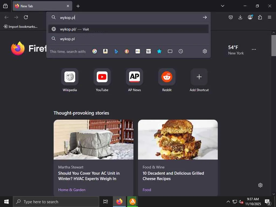276x207 pixels.
Task: Go forward with the forward arrow
Action: [x=16, y=17]
